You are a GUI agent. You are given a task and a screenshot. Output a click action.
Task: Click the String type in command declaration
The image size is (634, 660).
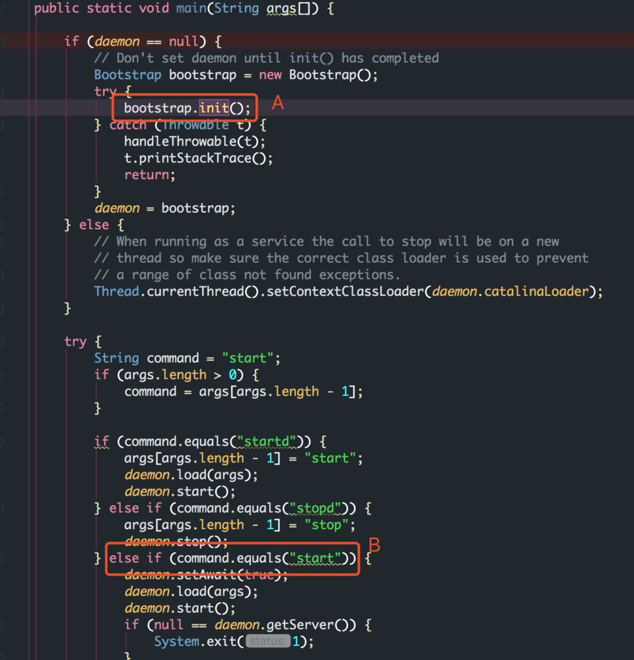coord(116,358)
